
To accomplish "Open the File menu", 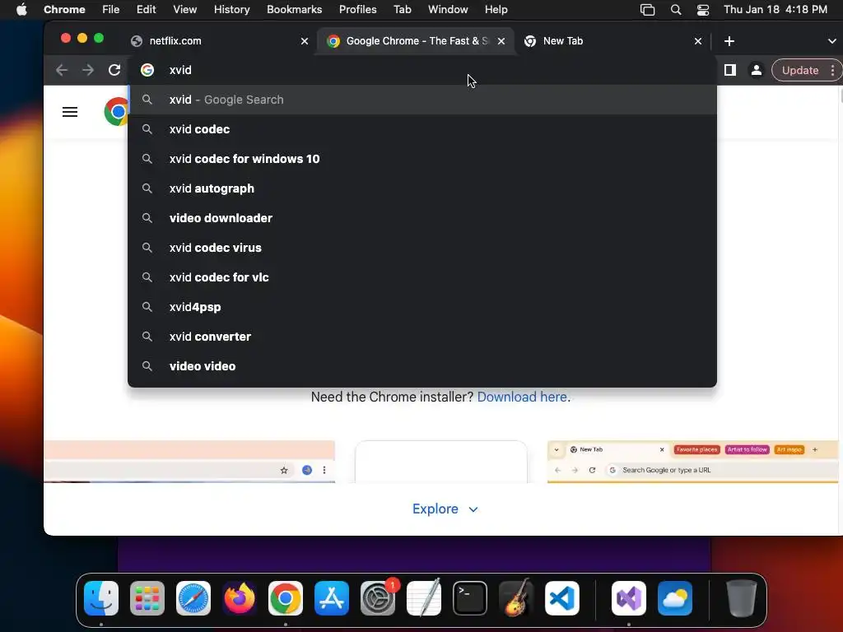I will (111, 10).
